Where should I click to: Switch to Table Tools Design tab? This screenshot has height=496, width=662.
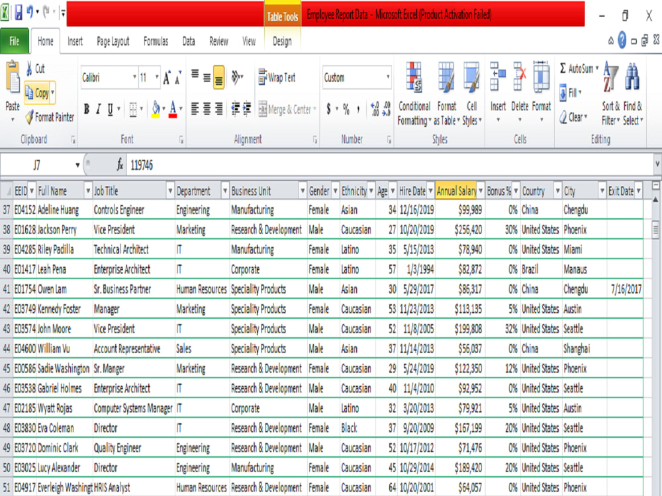(282, 41)
